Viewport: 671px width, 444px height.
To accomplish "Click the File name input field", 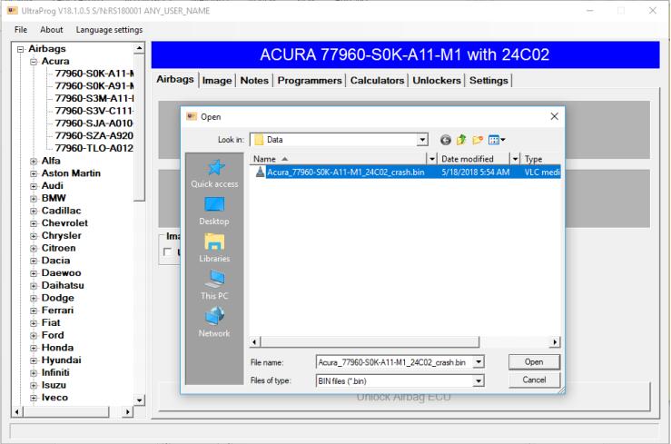I will click(394, 362).
